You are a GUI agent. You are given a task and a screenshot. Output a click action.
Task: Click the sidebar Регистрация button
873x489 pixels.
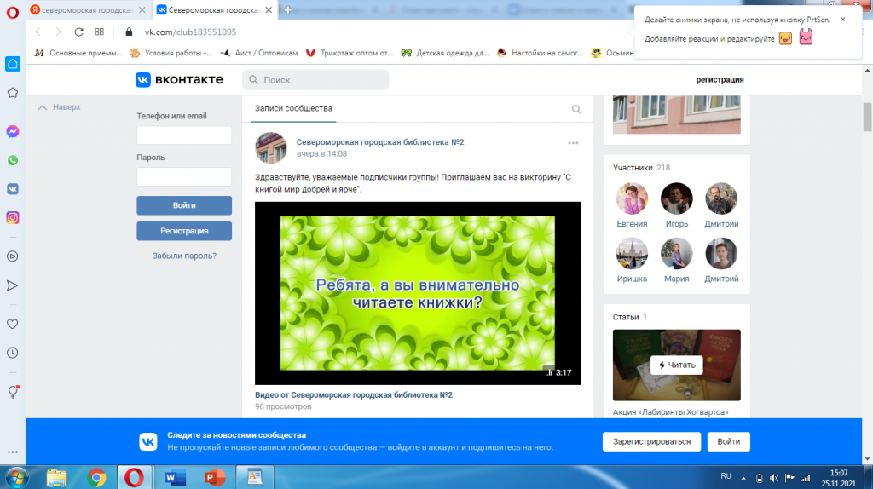[184, 231]
